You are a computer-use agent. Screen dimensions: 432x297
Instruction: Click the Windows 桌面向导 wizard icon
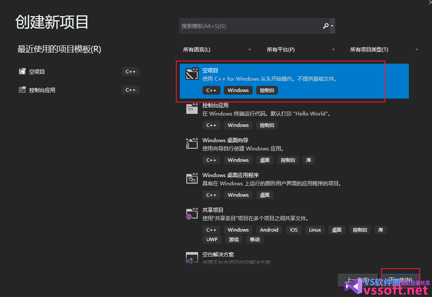[x=192, y=143]
